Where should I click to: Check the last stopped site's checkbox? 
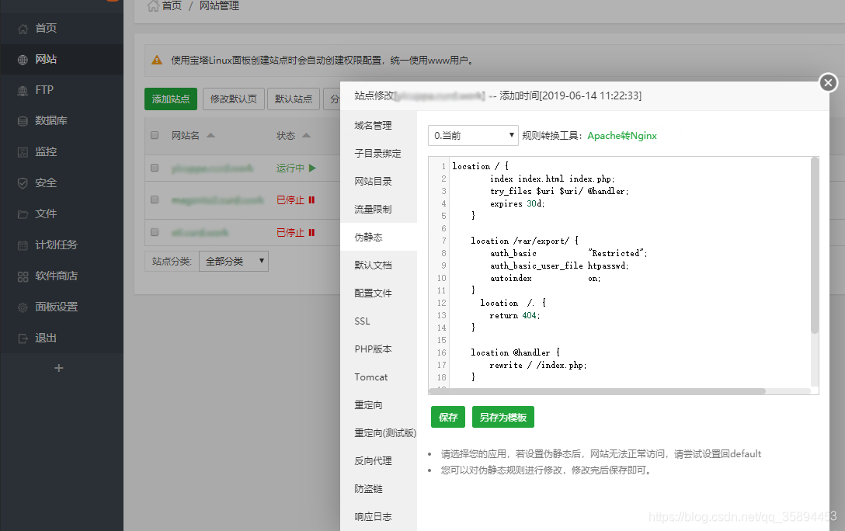coord(155,232)
